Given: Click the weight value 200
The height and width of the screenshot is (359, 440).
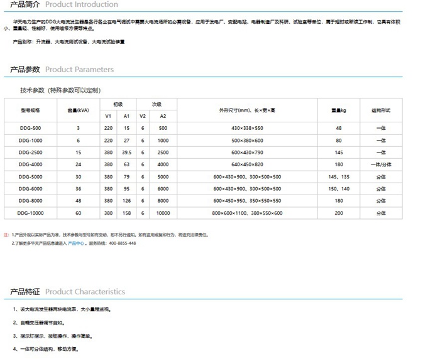Looking at the screenshot, I should tap(339, 213).
